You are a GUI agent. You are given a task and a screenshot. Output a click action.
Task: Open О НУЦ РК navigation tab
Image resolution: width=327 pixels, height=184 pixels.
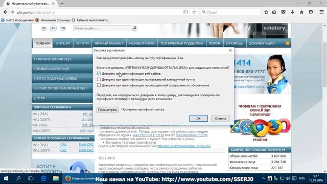(x=63, y=43)
